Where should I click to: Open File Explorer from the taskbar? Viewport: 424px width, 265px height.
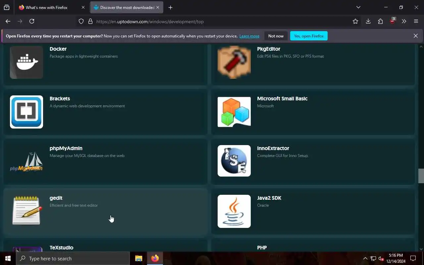[138, 258]
